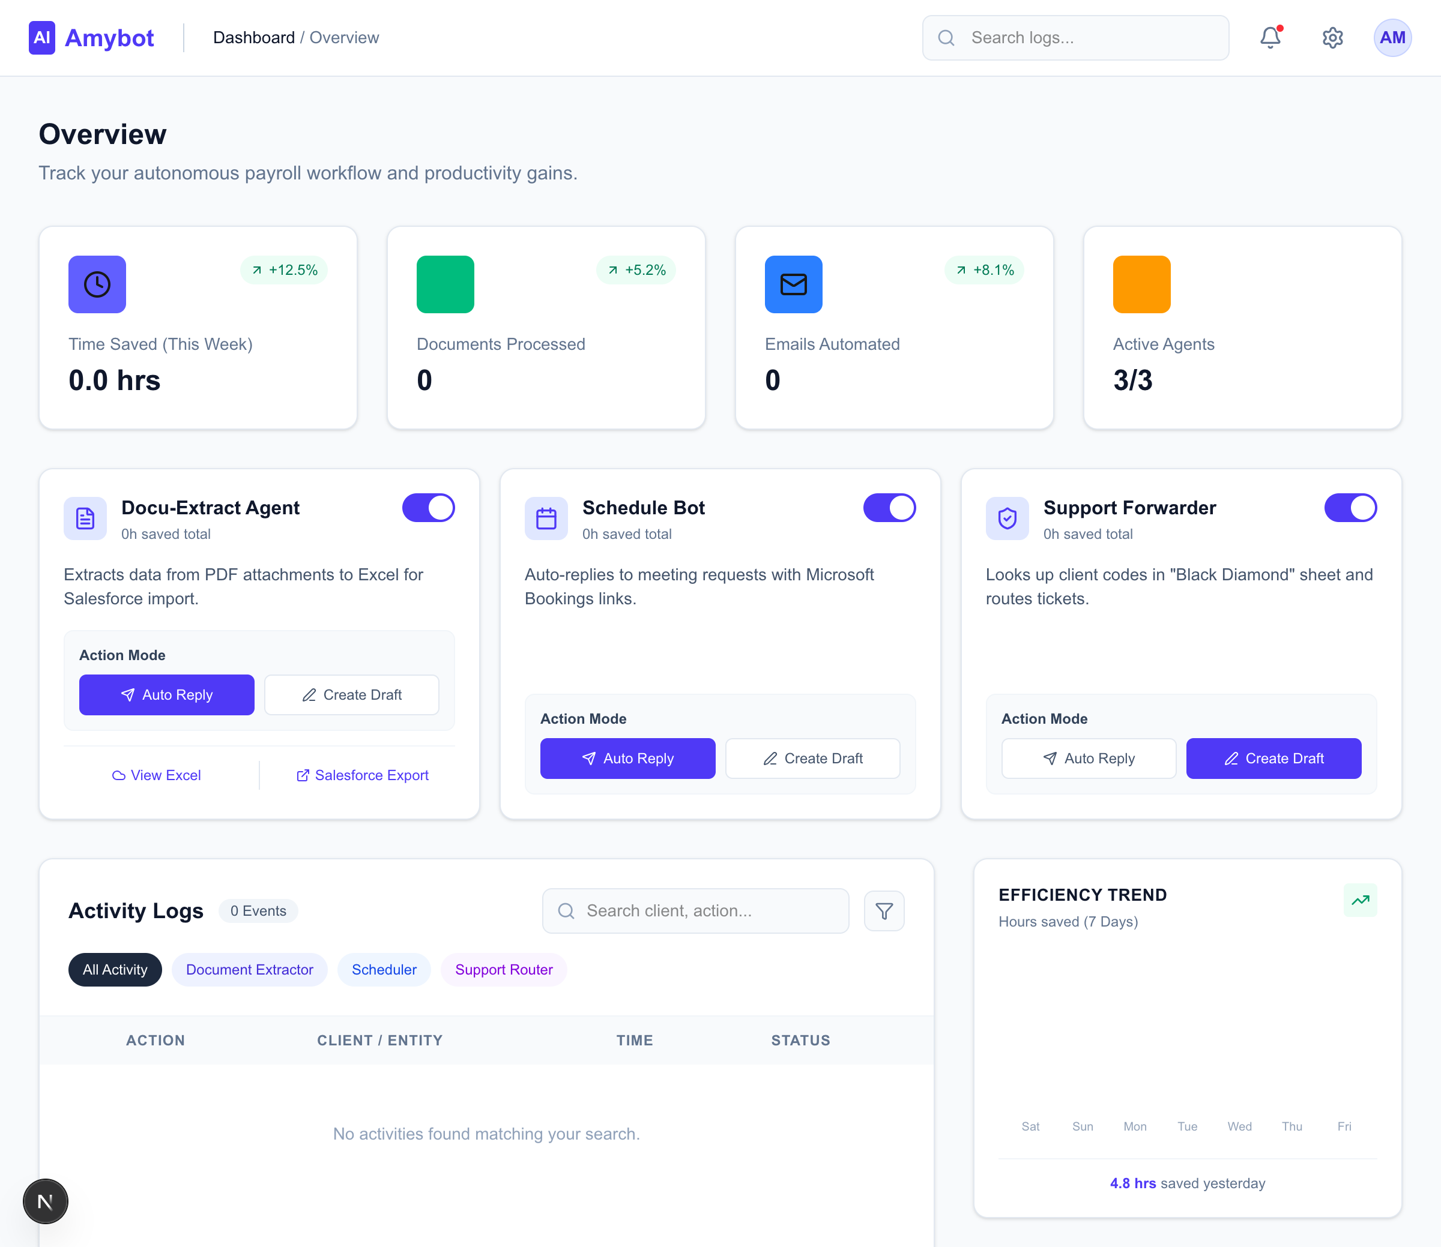Switch Docu-Extract Agent to Create Draft mode
Image resolution: width=1441 pixels, height=1247 pixels.
pos(351,694)
